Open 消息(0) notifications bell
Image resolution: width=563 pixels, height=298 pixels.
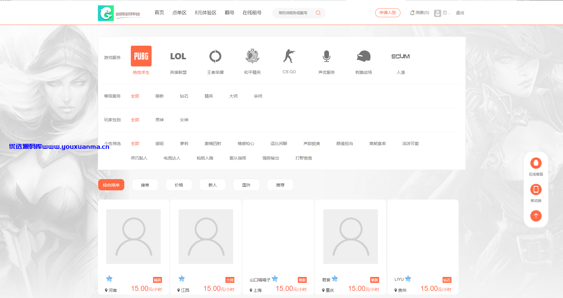419,13
